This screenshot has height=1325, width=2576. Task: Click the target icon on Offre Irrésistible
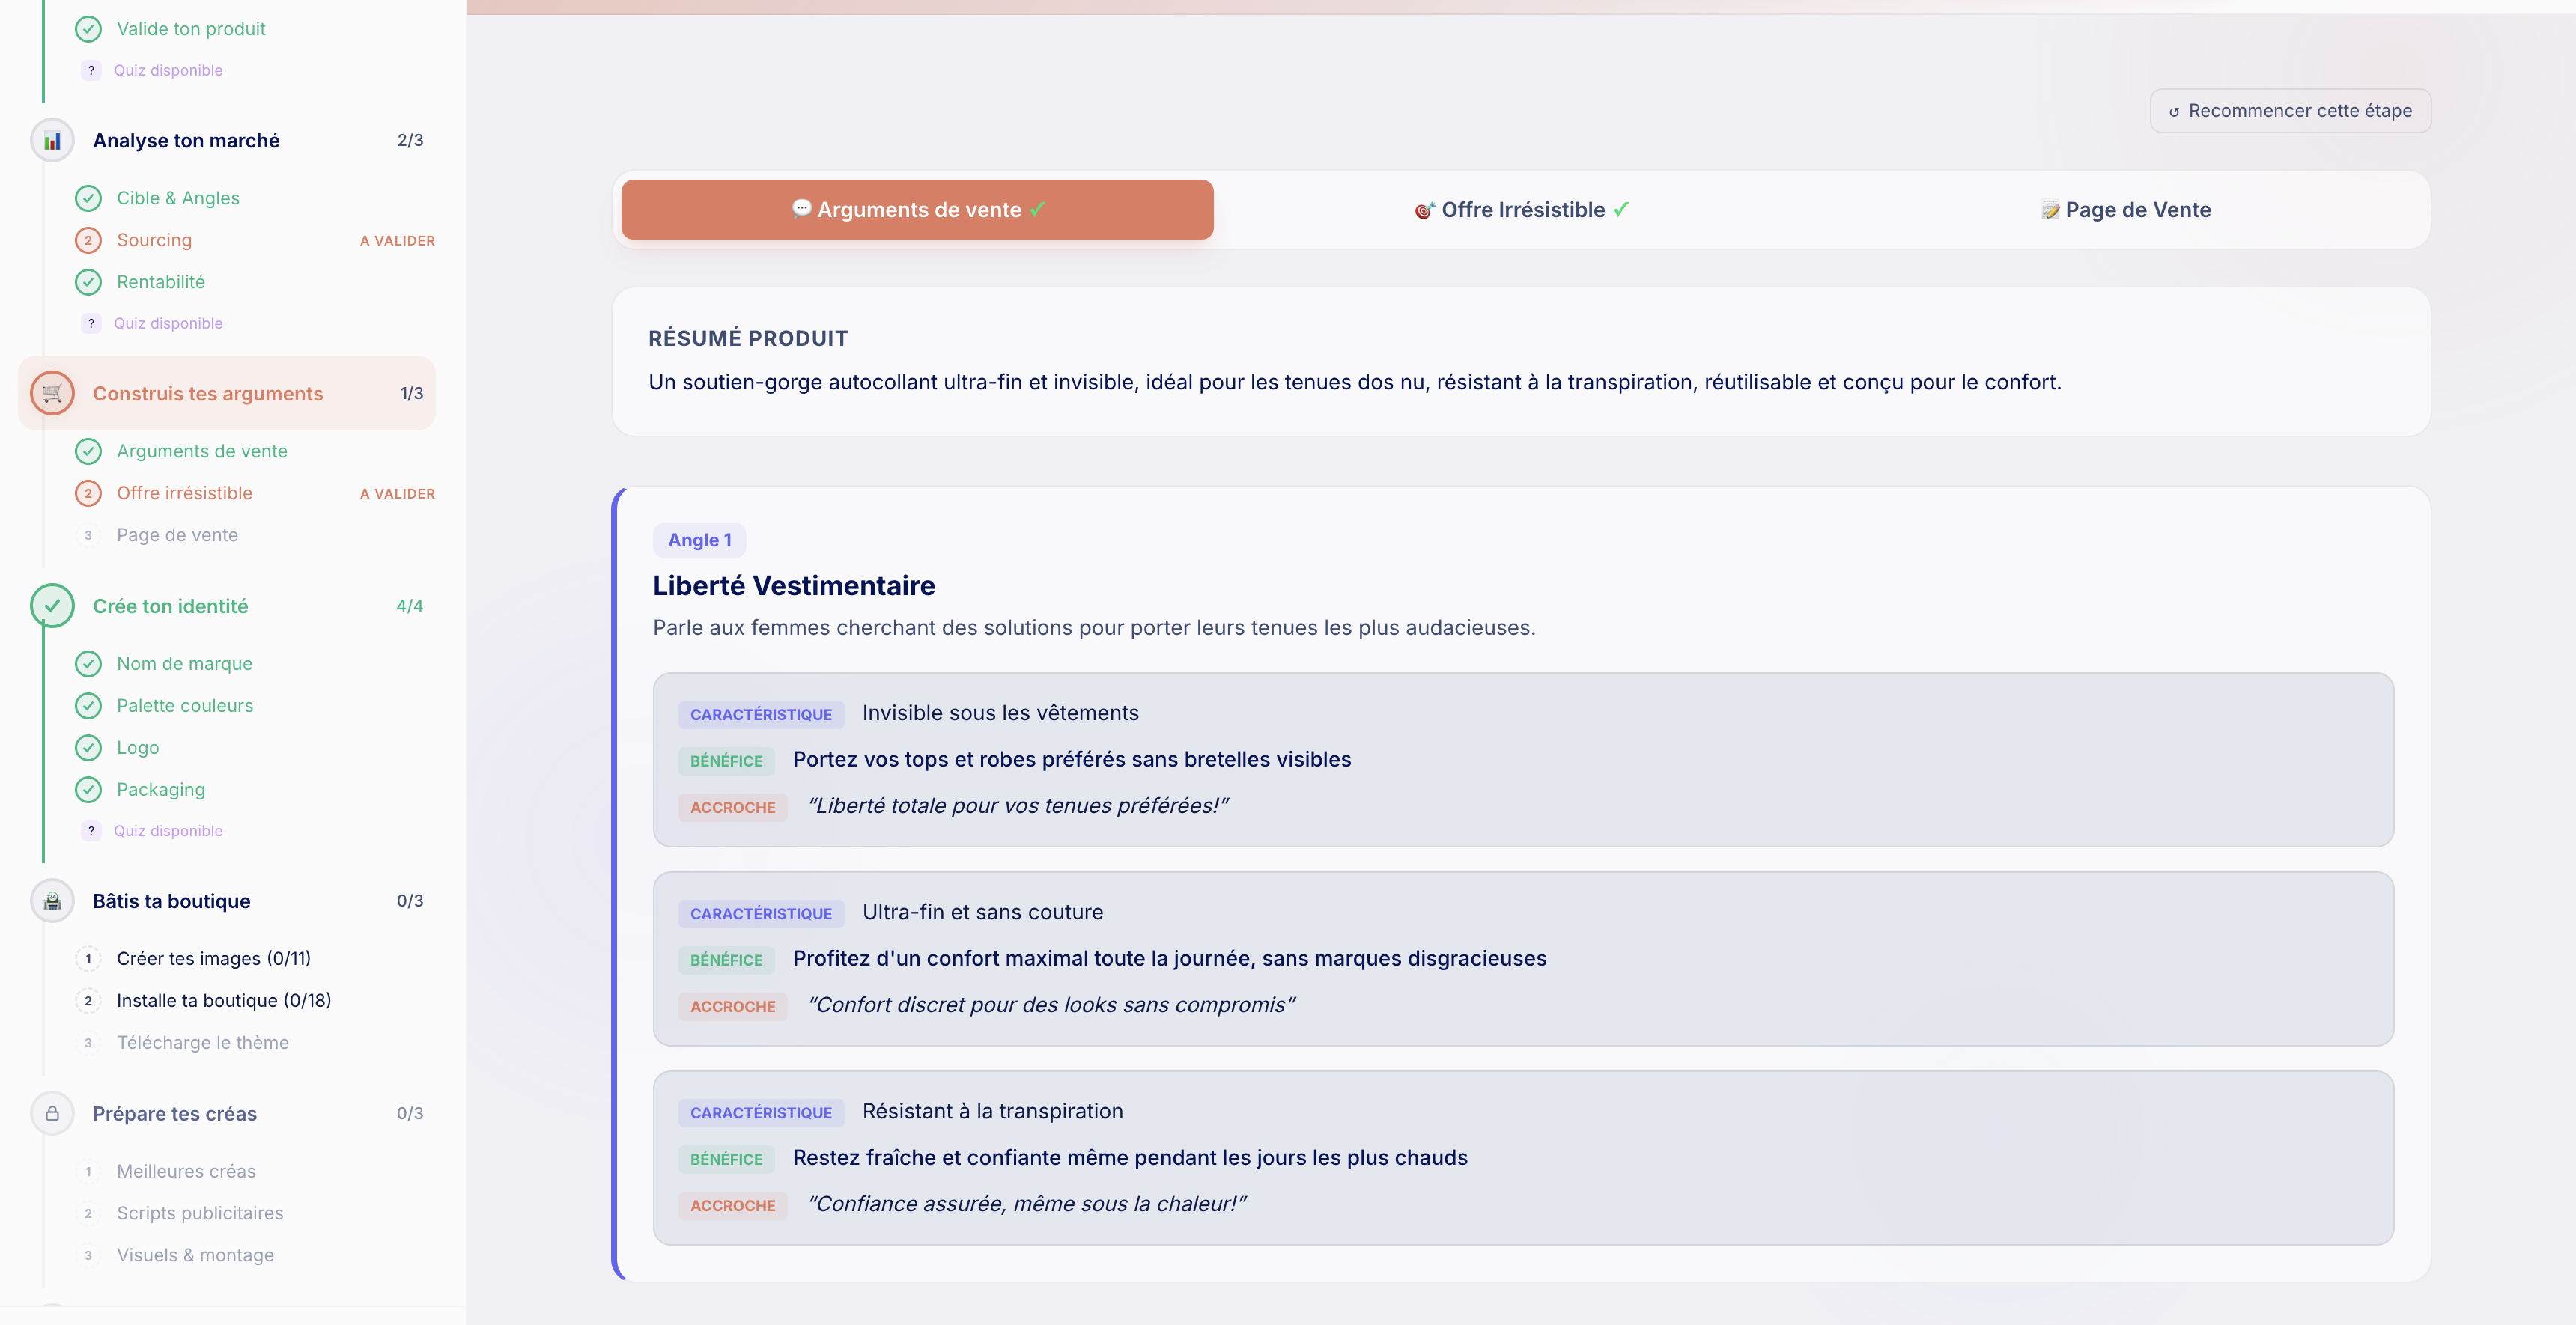pos(1426,209)
